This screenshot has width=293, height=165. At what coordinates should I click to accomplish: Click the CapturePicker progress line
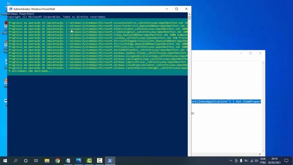(x=98, y=62)
